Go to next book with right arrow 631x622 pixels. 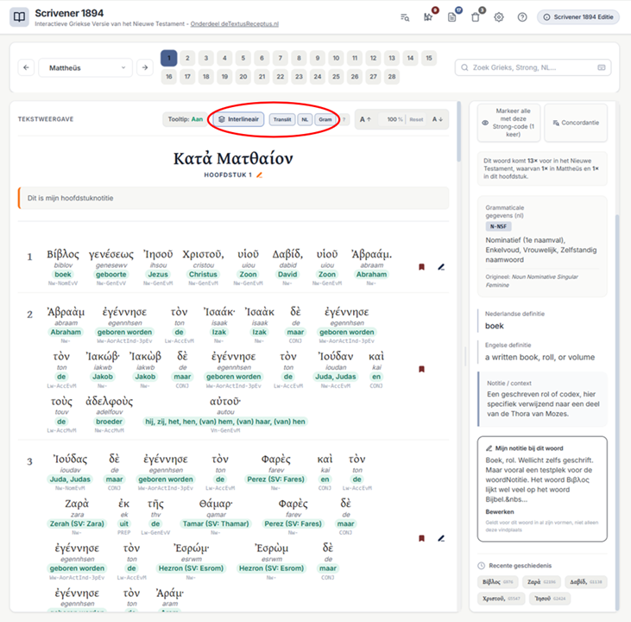(145, 67)
